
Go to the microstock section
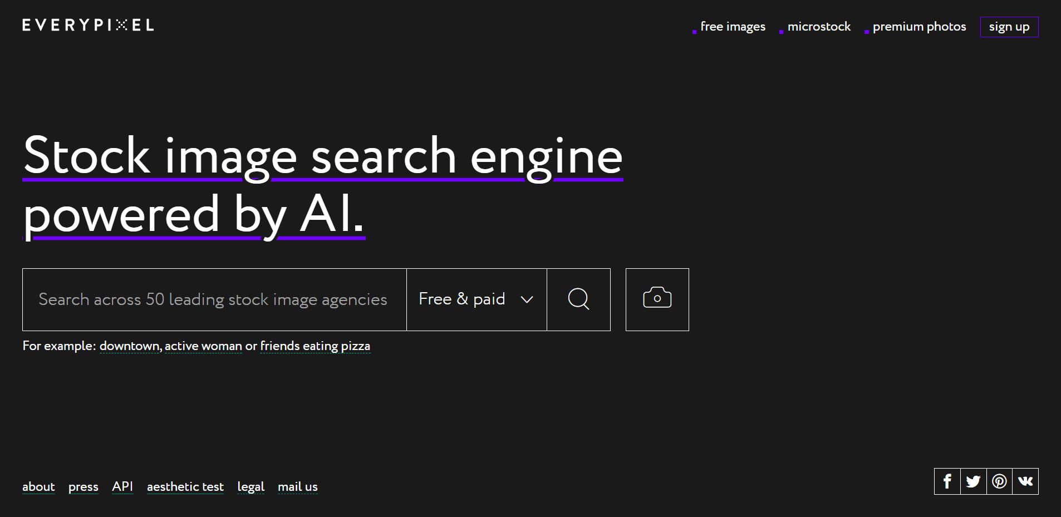point(819,27)
